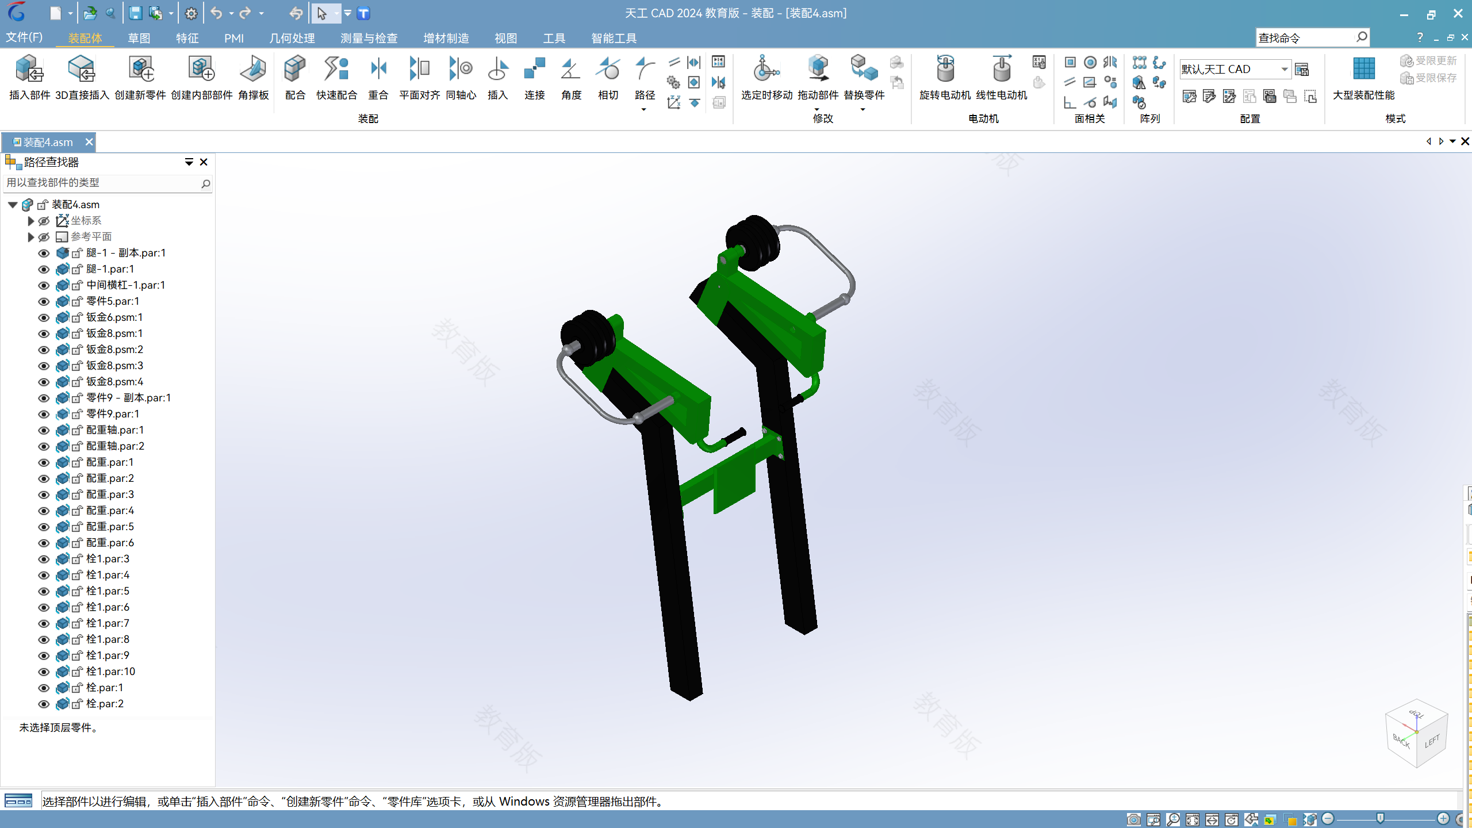
Task: Click the Help question mark button
Action: coord(1420,37)
